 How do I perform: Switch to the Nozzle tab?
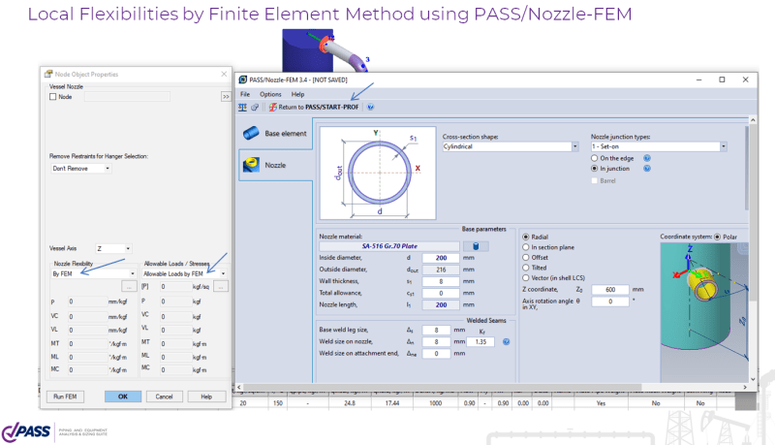275,165
